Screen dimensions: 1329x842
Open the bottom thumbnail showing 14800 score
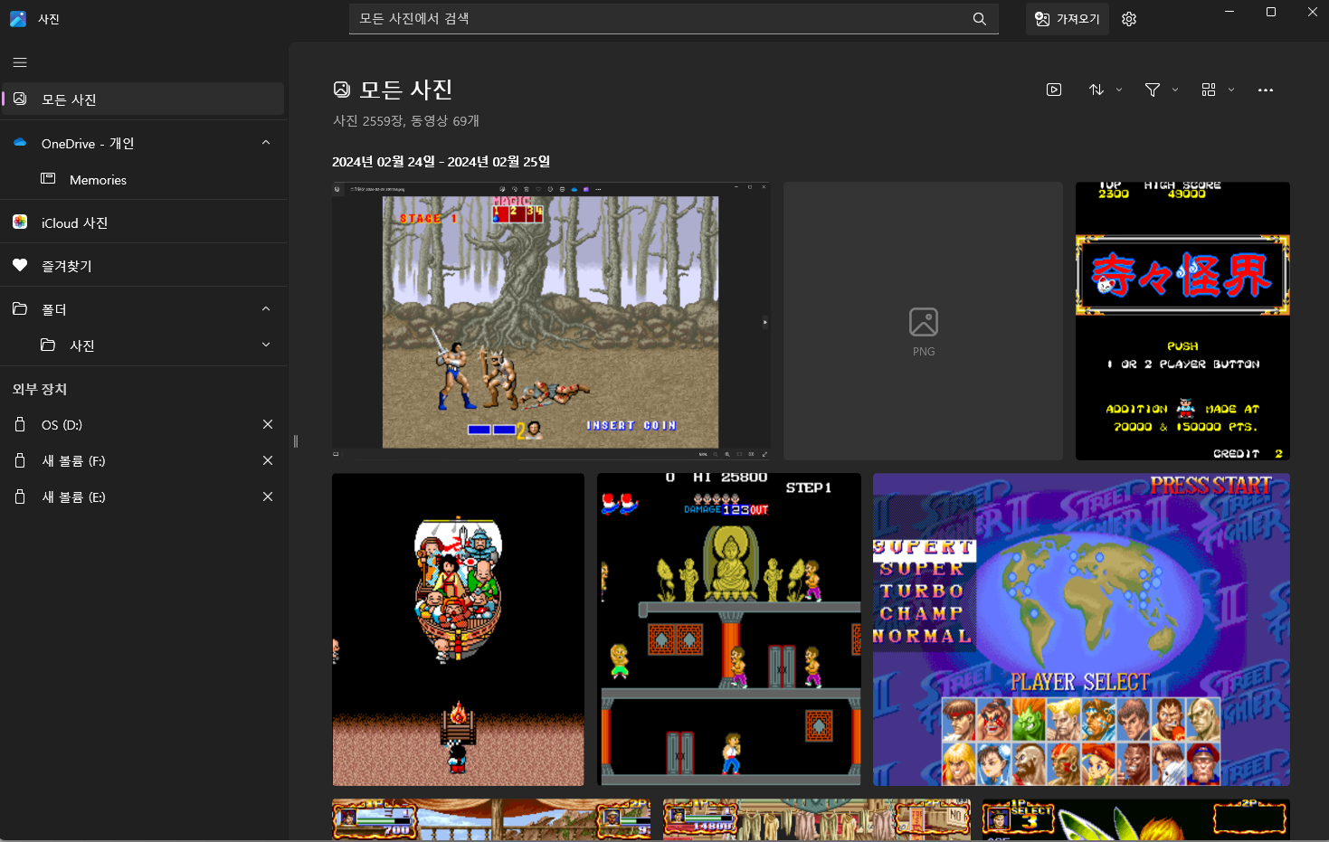(817, 819)
